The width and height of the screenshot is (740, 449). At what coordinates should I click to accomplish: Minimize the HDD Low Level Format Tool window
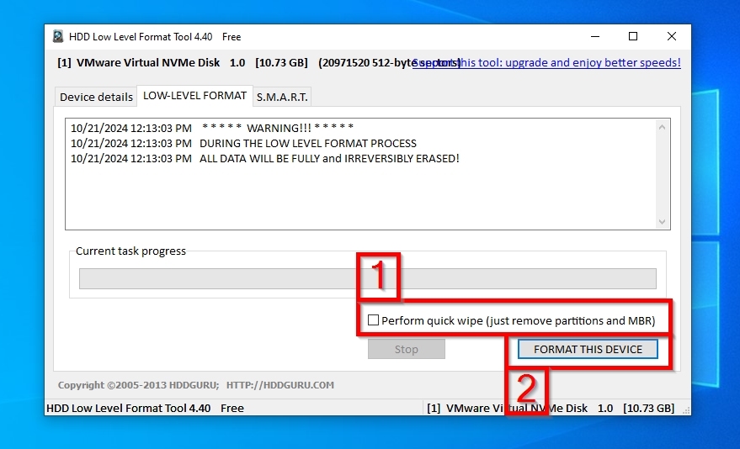[594, 37]
